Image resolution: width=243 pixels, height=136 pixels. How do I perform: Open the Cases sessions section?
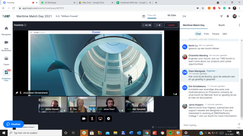pyautogui.click(x=6, y=61)
